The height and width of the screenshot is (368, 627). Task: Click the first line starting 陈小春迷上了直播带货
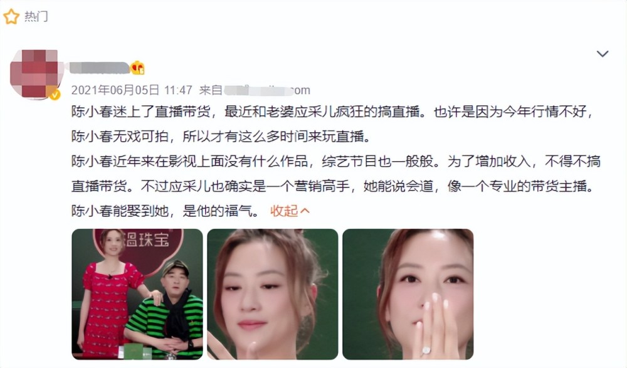332,112
